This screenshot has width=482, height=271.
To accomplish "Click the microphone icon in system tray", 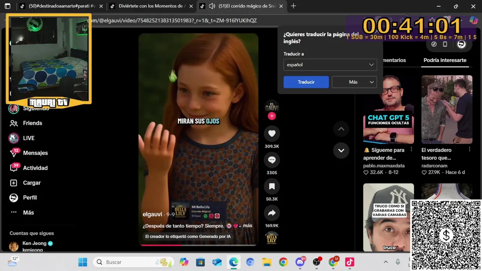I will (x=398, y=262).
